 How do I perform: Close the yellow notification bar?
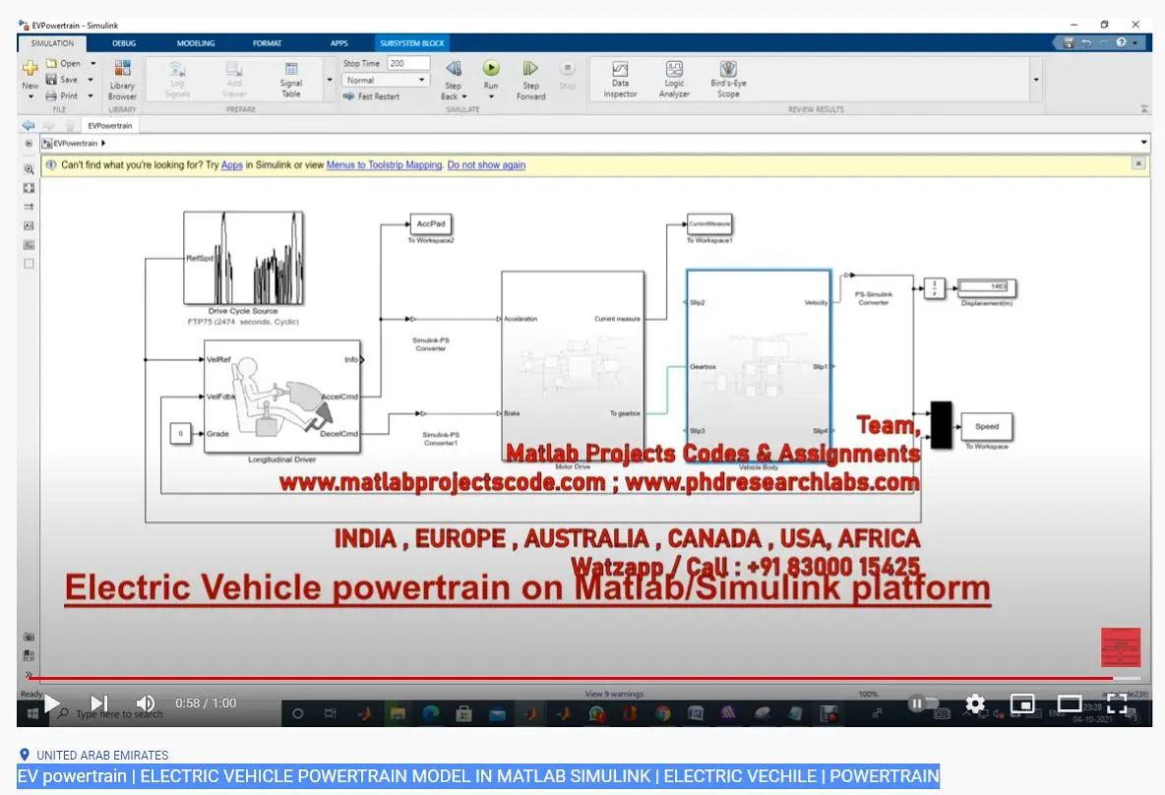click(1137, 163)
